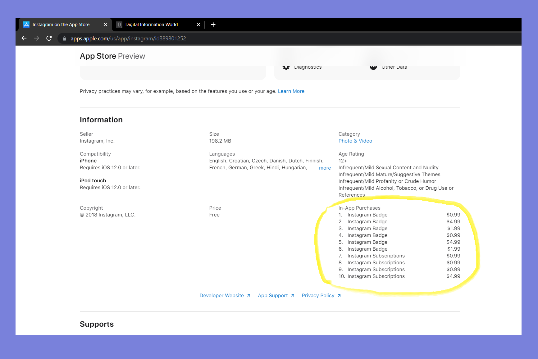The height and width of the screenshot is (359, 538).
Task: Click the browser back arrow
Action: 24,38
